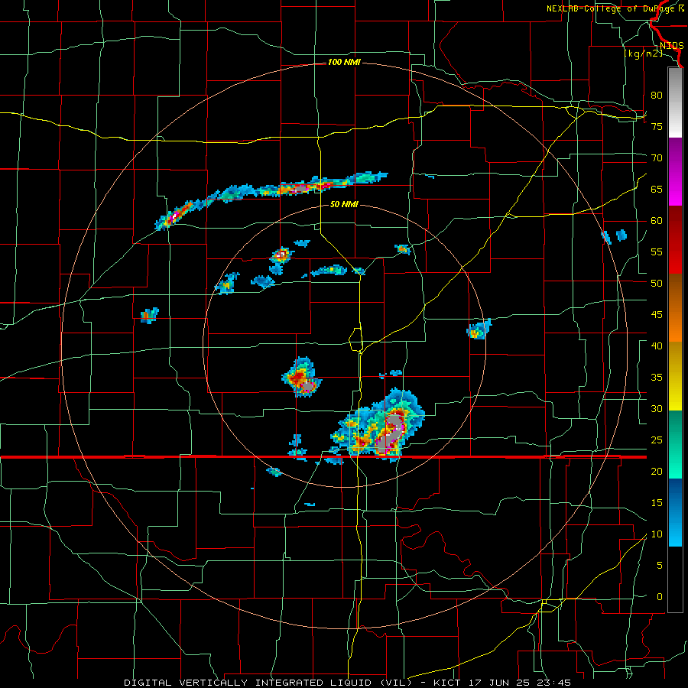Click the "50 NMI" range ring label
Image resolution: width=688 pixels, height=688 pixels.
(x=344, y=204)
